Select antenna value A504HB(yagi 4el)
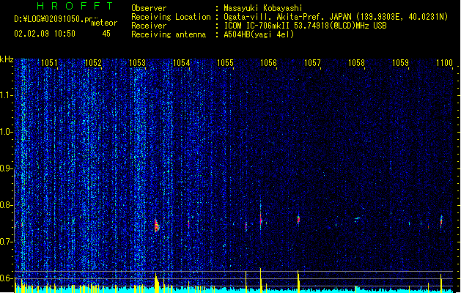 (259, 34)
